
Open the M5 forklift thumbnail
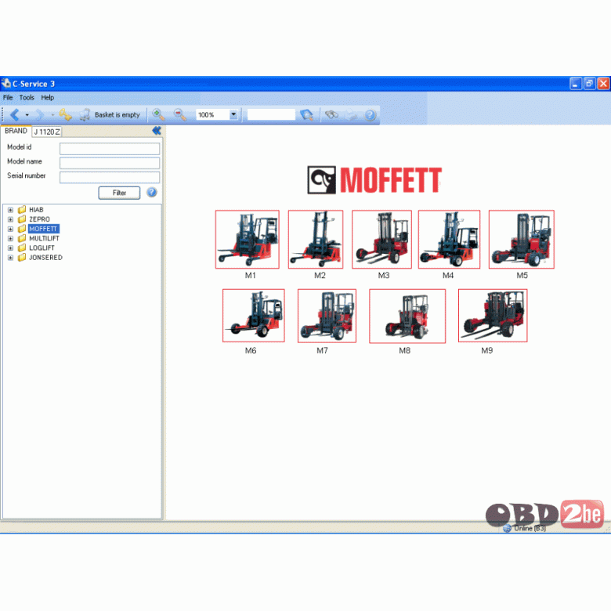[522, 239]
